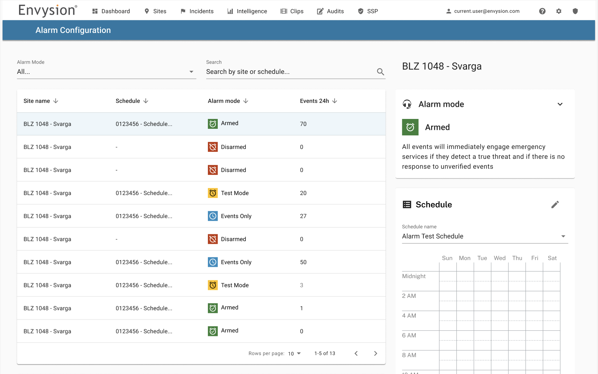Click Events Only icon with 27 events
This screenshot has height=374, width=598.
(x=213, y=216)
